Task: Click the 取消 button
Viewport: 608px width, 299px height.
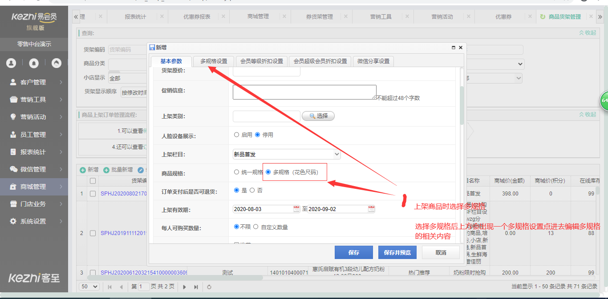Action: click(441, 252)
